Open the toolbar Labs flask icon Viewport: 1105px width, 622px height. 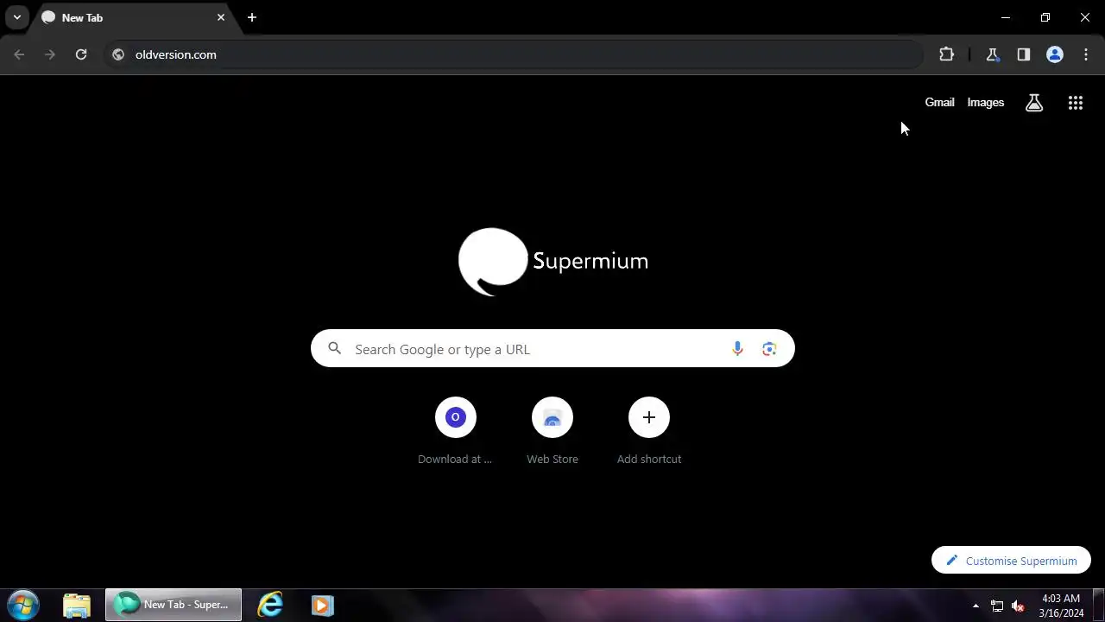click(x=993, y=54)
